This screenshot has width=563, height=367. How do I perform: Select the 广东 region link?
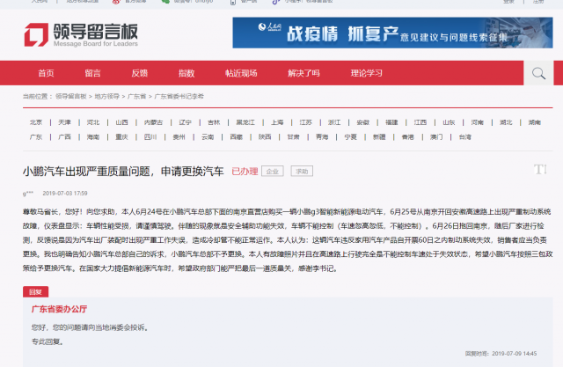coord(36,136)
